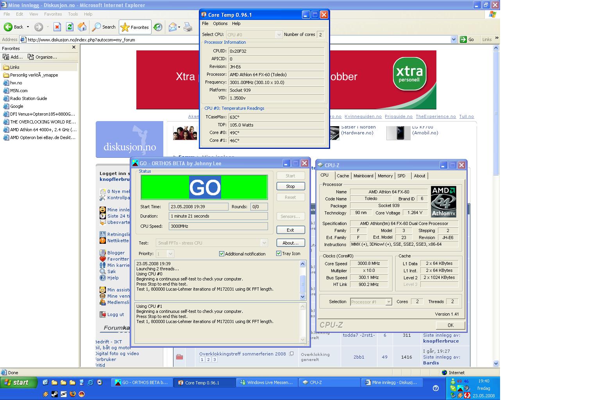
Task: Switch to Windows Live Messenger taskbar button
Action: pos(267,383)
